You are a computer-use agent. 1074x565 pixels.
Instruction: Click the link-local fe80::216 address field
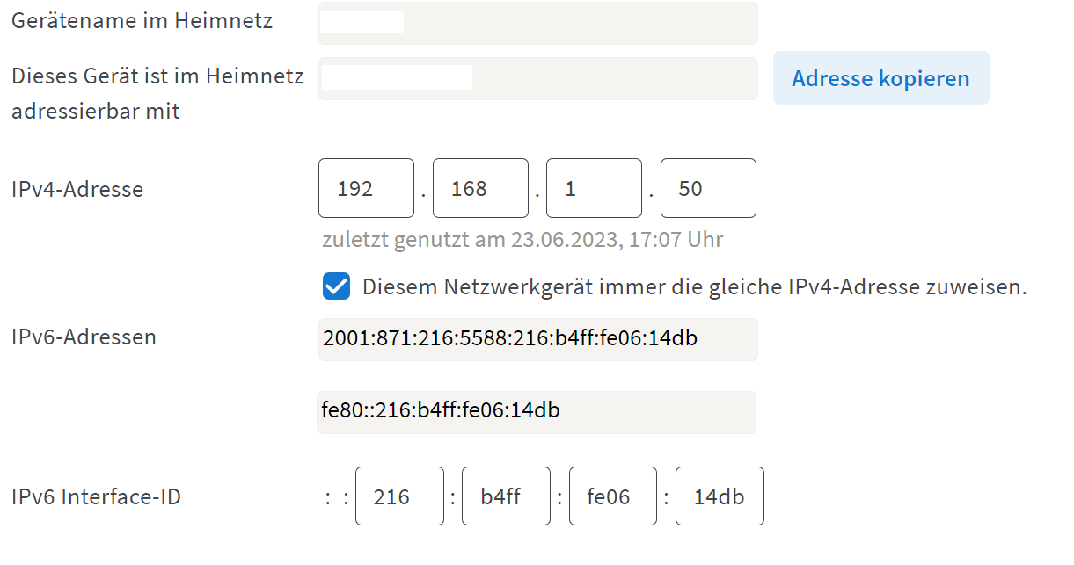click(537, 412)
